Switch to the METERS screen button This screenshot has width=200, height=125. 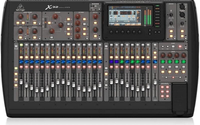157,9
